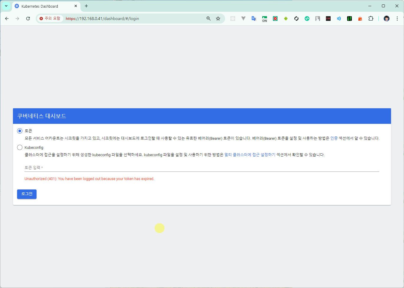Click the Unauthorized (401) error message

tap(89, 179)
